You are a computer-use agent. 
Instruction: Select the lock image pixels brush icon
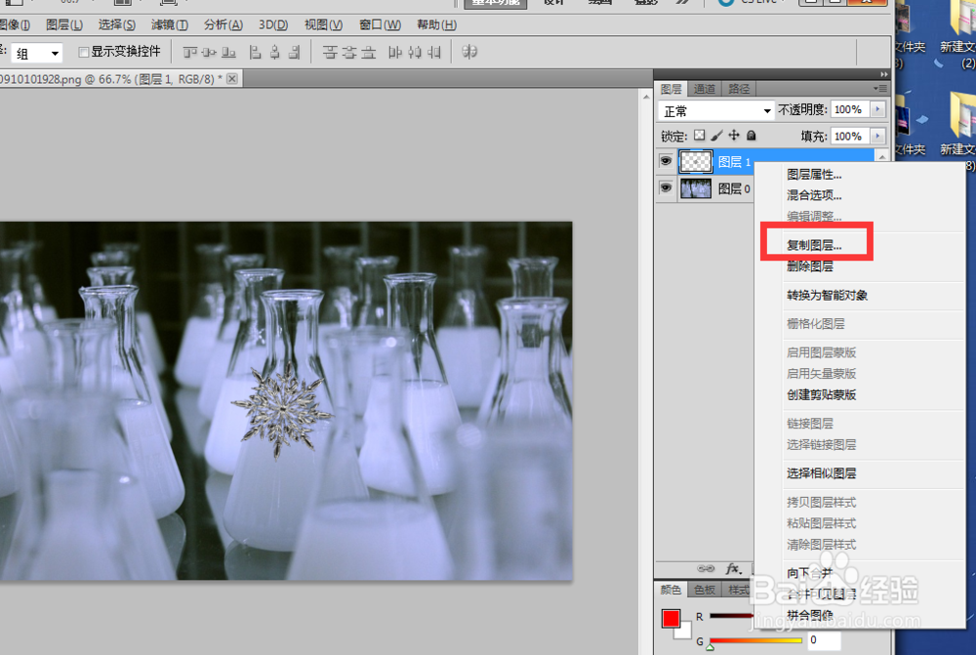pyautogui.click(x=716, y=136)
